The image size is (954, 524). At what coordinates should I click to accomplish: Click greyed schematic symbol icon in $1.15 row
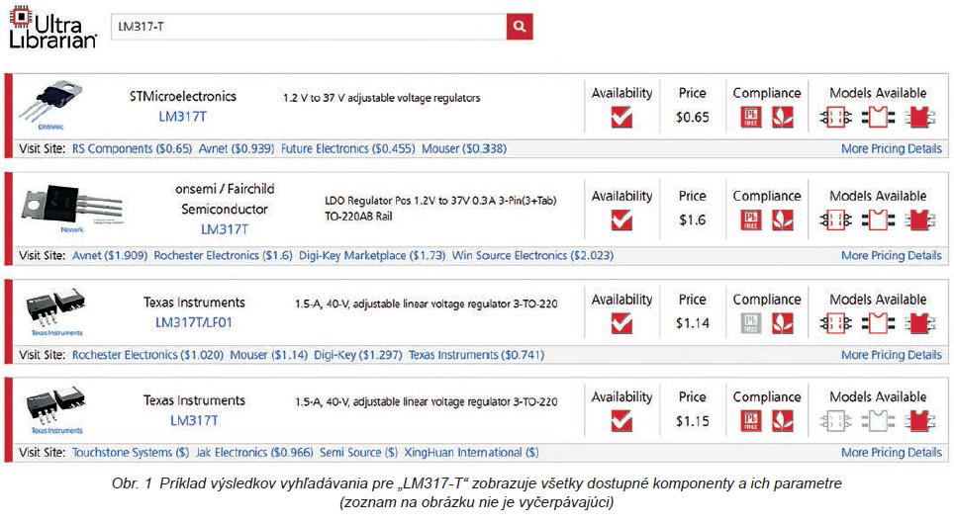835,420
